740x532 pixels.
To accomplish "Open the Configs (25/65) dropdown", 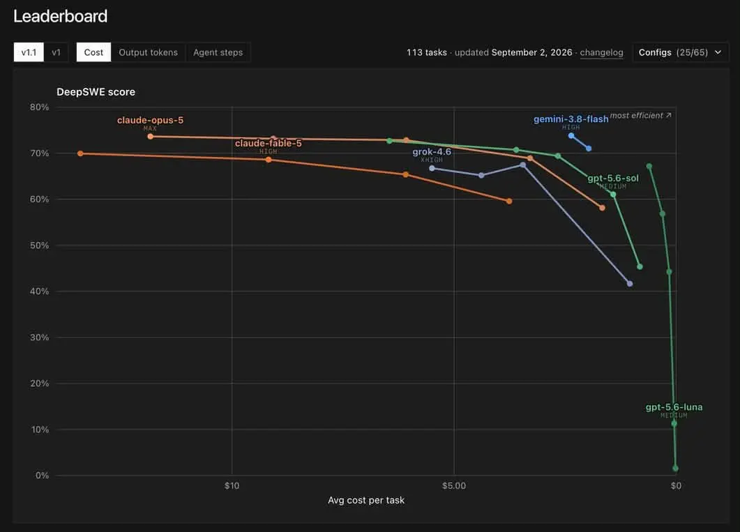I will pyautogui.click(x=680, y=52).
